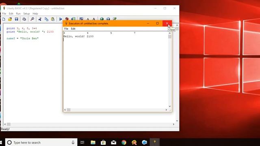Screen dimensions: 260x146
Task: Open File Explorer from the taskbar
Action: pos(93,142)
